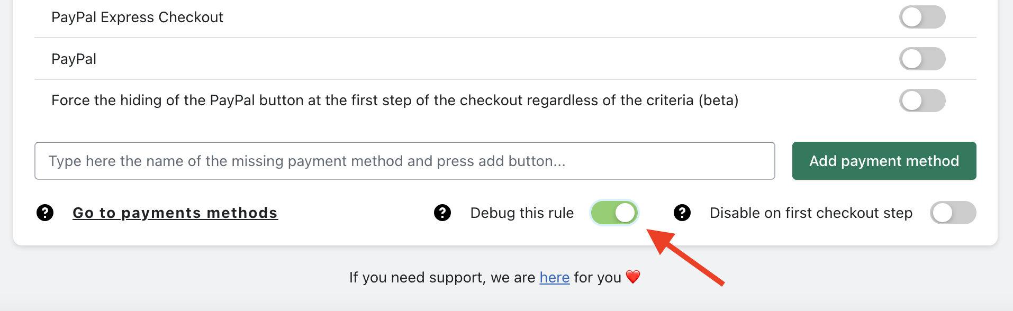Click the help icon beside Go to payments methods
This screenshot has width=1013, height=311.
[x=45, y=213]
